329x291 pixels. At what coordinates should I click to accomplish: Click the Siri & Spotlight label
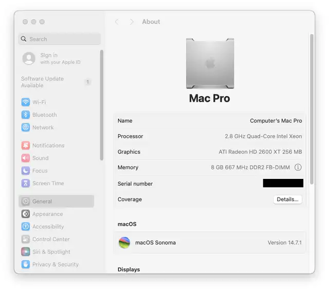[x=51, y=251]
